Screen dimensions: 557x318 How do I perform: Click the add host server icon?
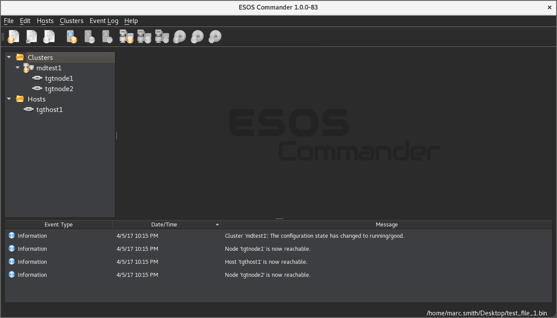click(72, 37)
